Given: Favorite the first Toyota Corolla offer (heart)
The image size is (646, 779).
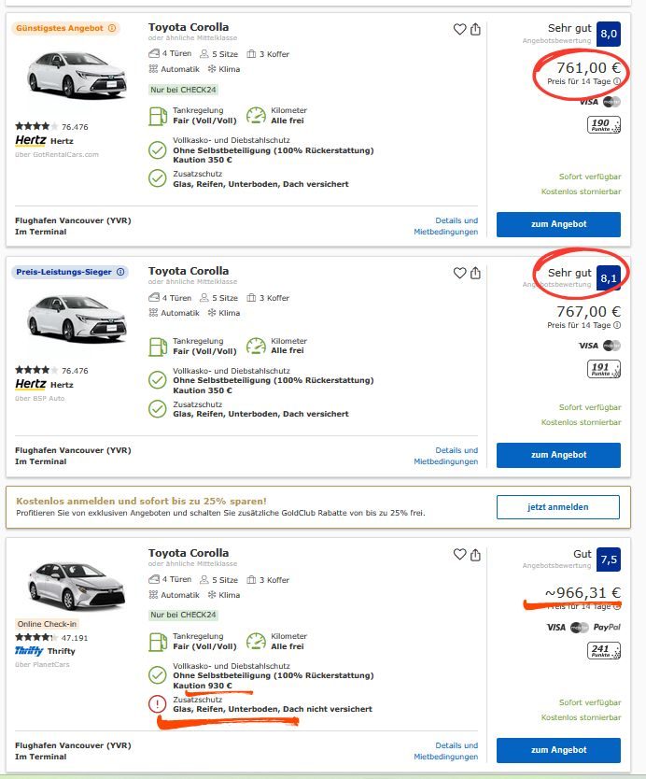Looking at the screenshot, I should click(459, 30).
